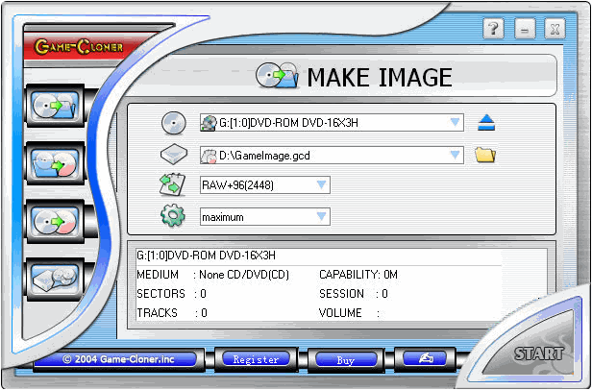
Task: Choose the disc-to-disc copy mode icon
Action: [56, 221]
